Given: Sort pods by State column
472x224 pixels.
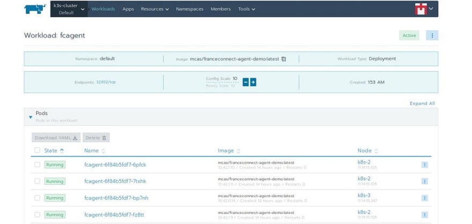Looking at the screenshot, I should pos(54,151).
